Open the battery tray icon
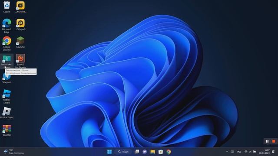The image size is (278, 156). [x=255, y=152]
